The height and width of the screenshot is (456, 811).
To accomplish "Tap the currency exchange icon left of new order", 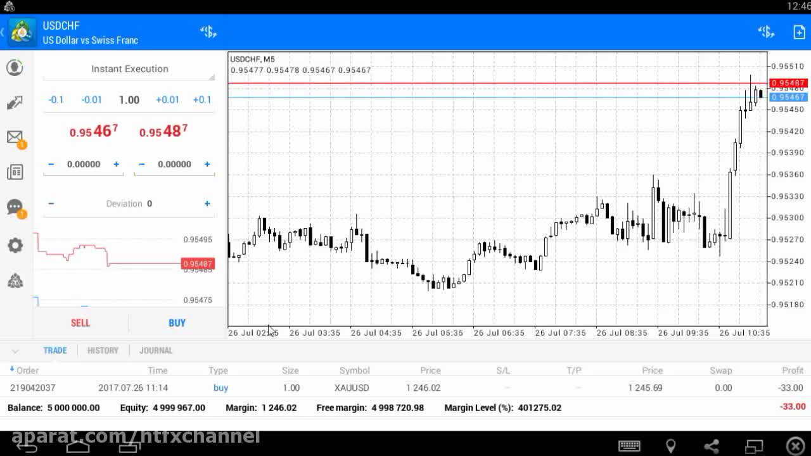I will click(x=766, y=32).
